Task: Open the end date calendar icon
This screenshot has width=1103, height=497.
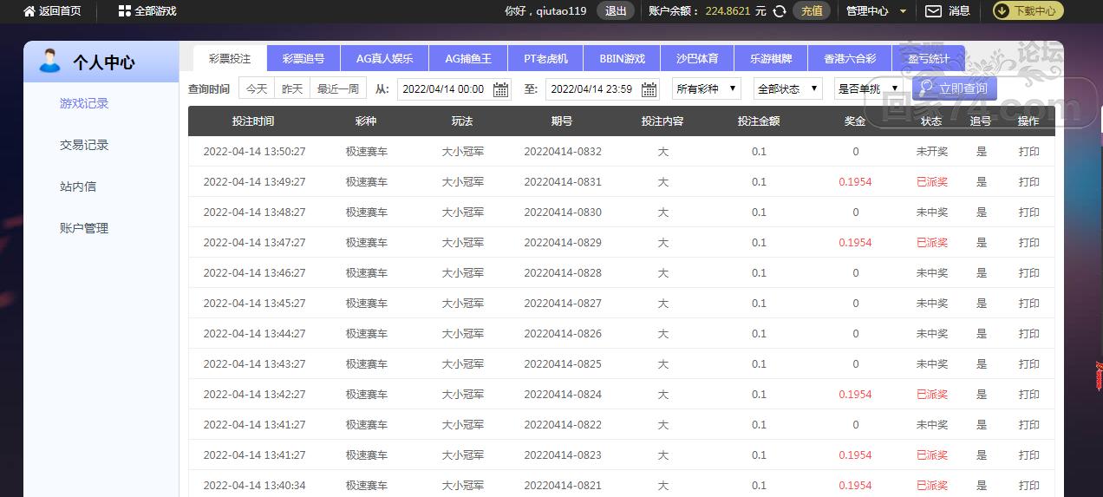Action: (x=649, y=89)
